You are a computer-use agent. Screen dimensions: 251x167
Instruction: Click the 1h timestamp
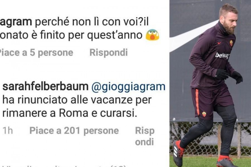coord(8,131)
